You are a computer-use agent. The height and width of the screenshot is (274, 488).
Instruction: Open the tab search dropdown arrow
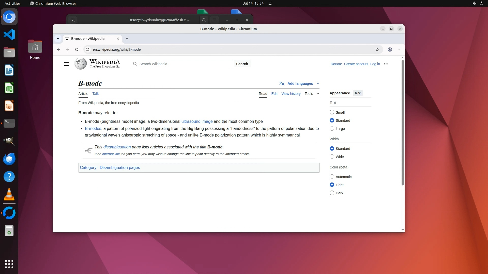58,39
